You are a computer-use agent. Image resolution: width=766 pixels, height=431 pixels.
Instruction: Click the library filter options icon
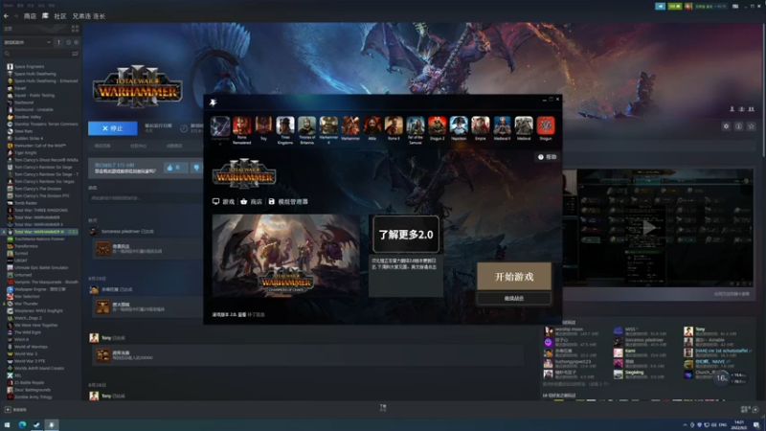pyautogui.click(x=75, y=54)
